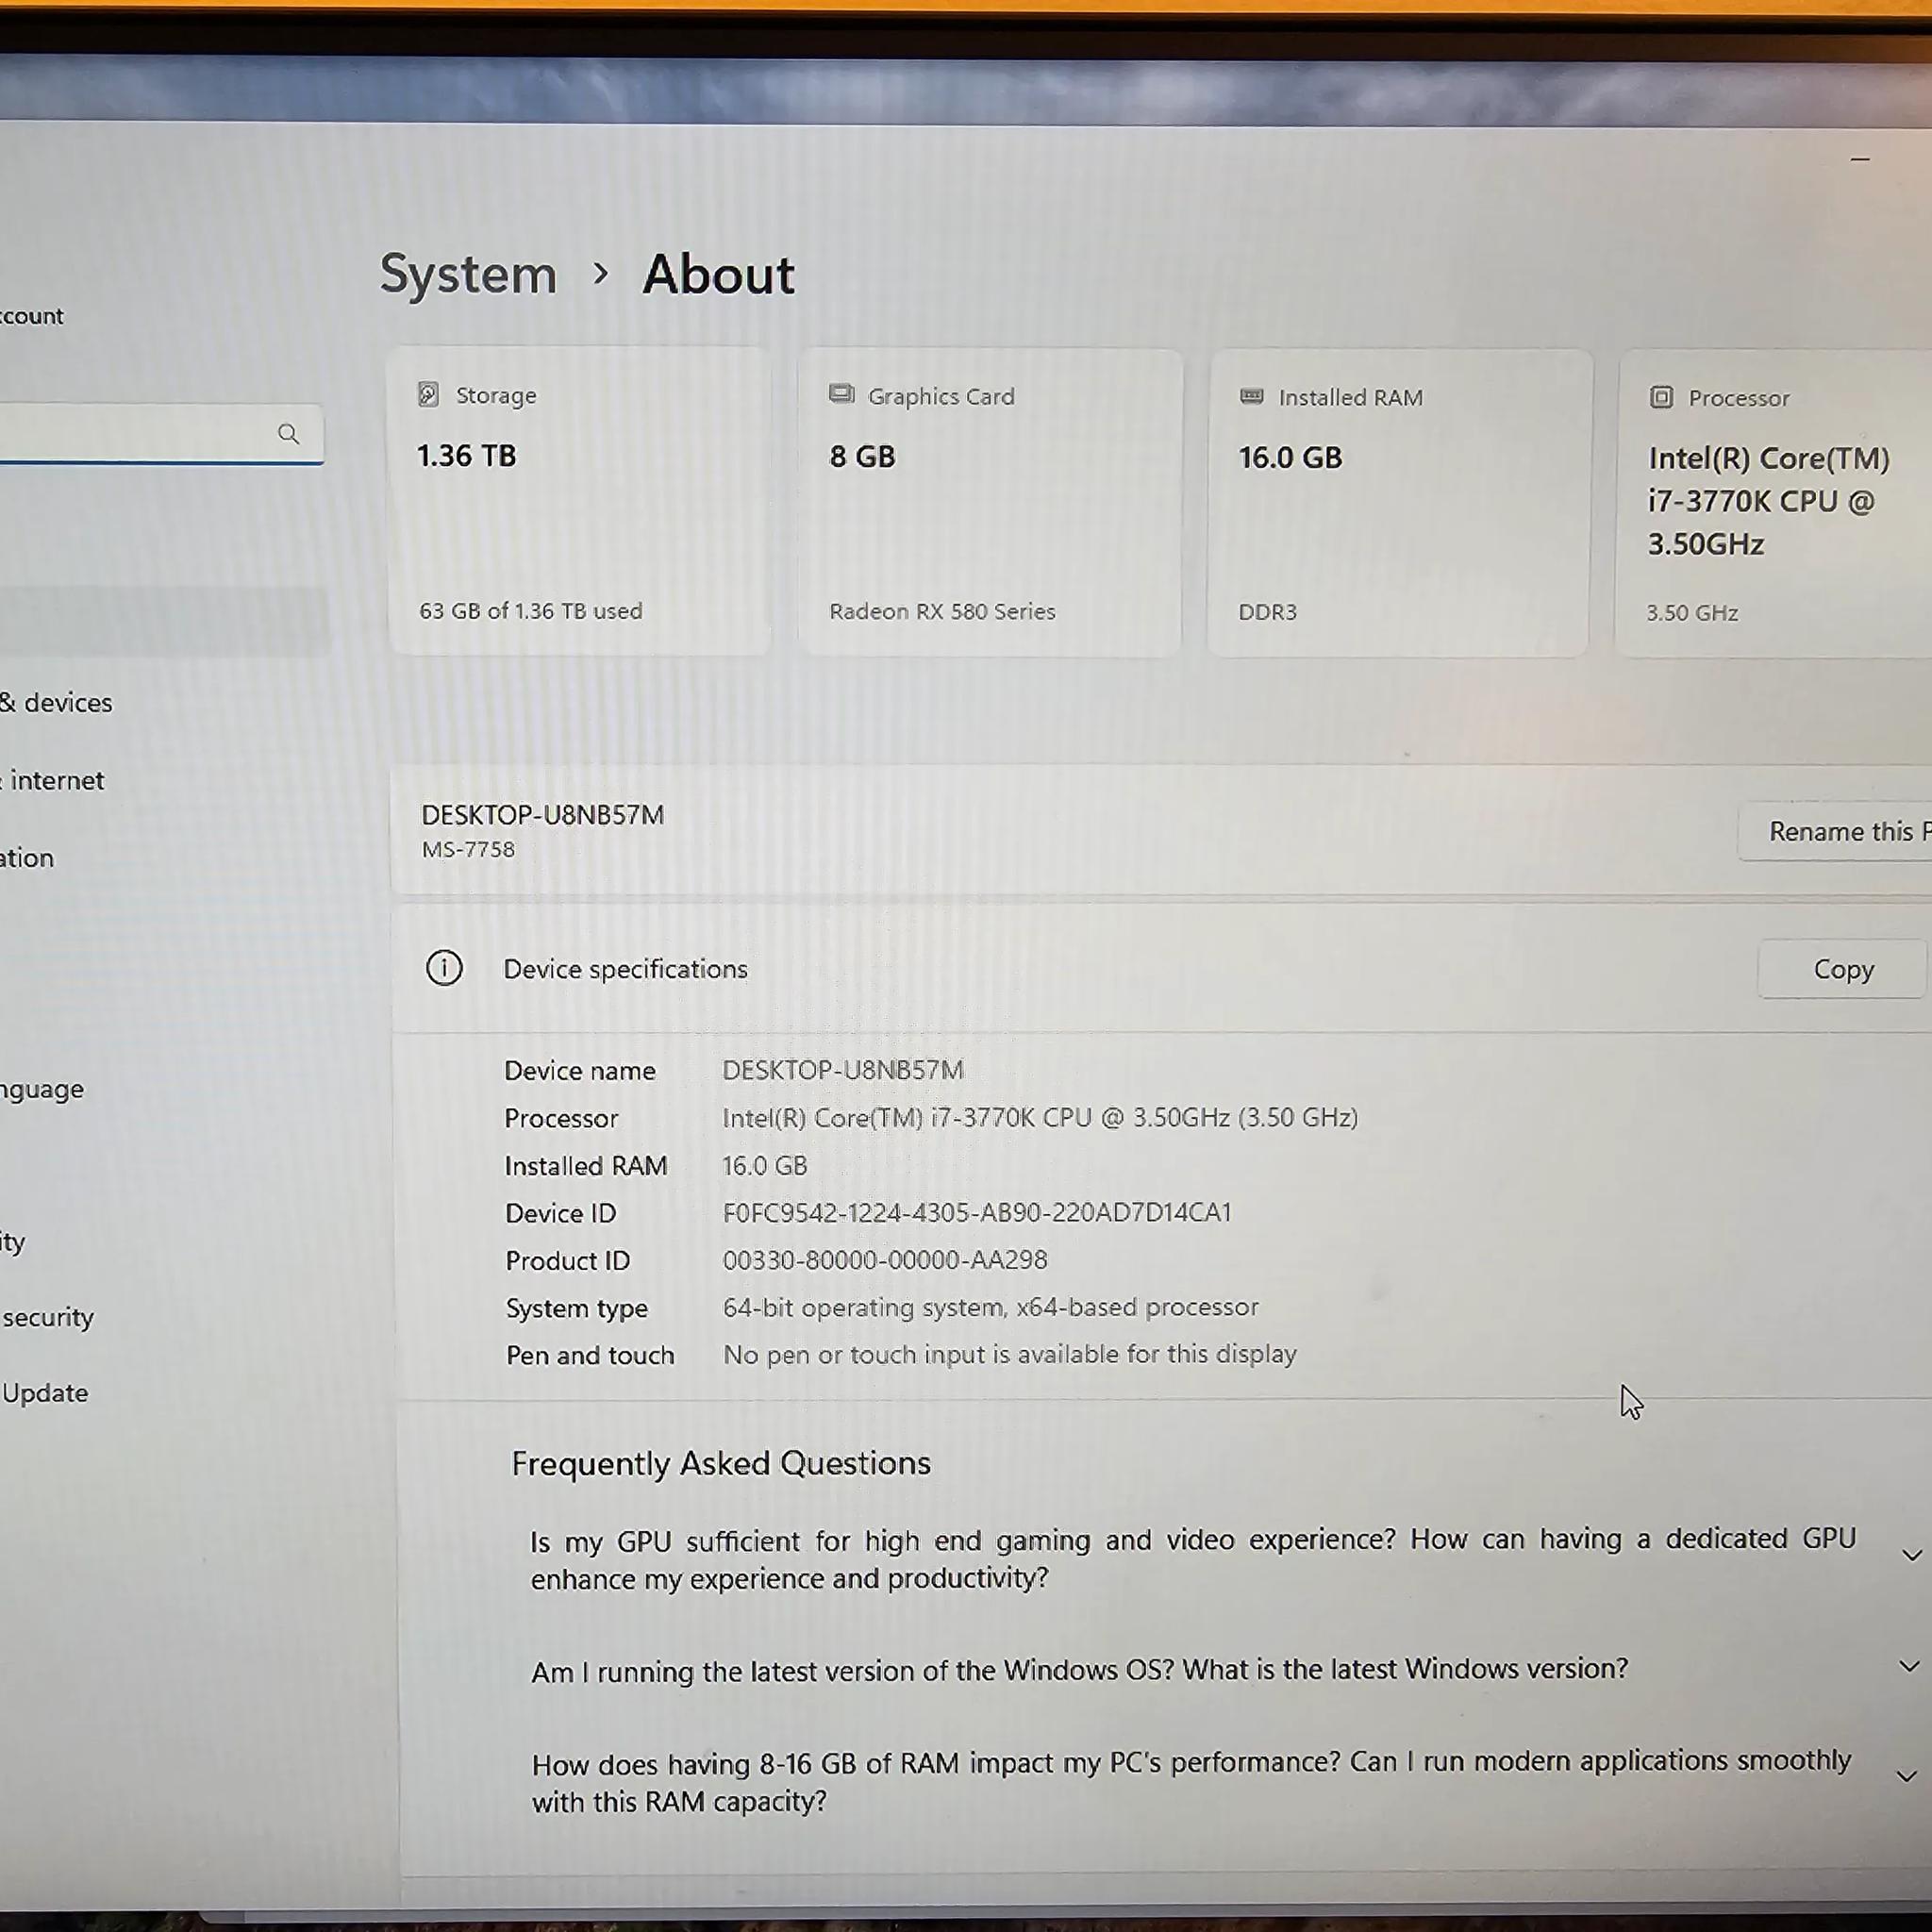Open the Storage 1.36 TB card
Image resolution: width=1932 pixels, height=1932 pixels.
point(579,501)
